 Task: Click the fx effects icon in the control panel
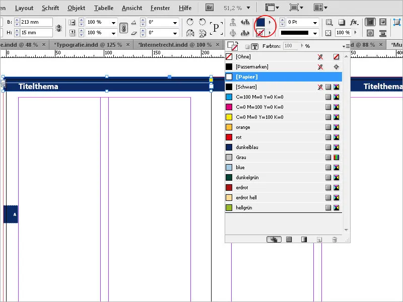[x=353, y=22]
